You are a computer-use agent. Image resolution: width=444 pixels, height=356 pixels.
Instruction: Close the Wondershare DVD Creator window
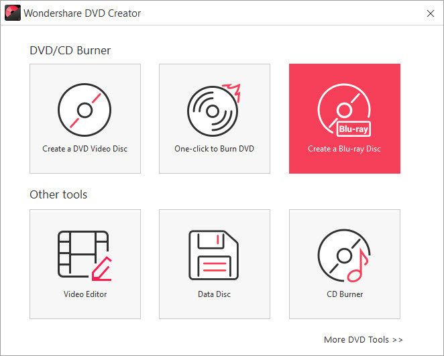tap(430, 13)
